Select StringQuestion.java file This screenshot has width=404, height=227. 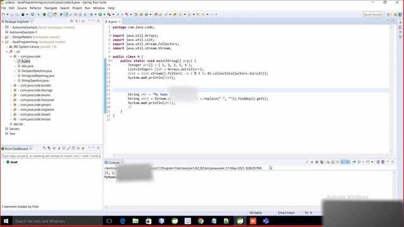pyautogui.click(x=35, y=81)
